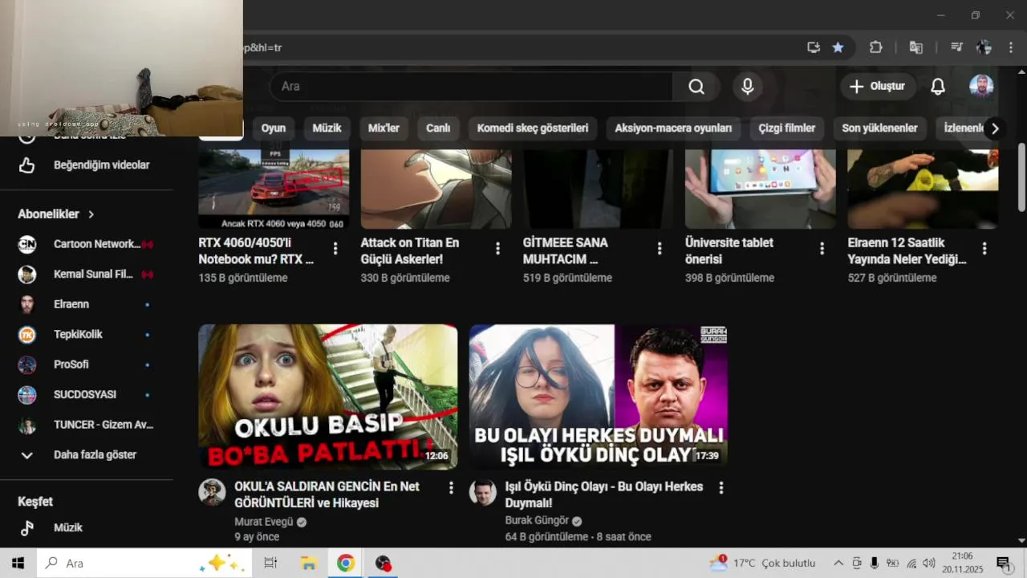This screenshot has width=1027, height=578.
Task: Open File Explorer from taskbar
Action: tap(308, 564)
